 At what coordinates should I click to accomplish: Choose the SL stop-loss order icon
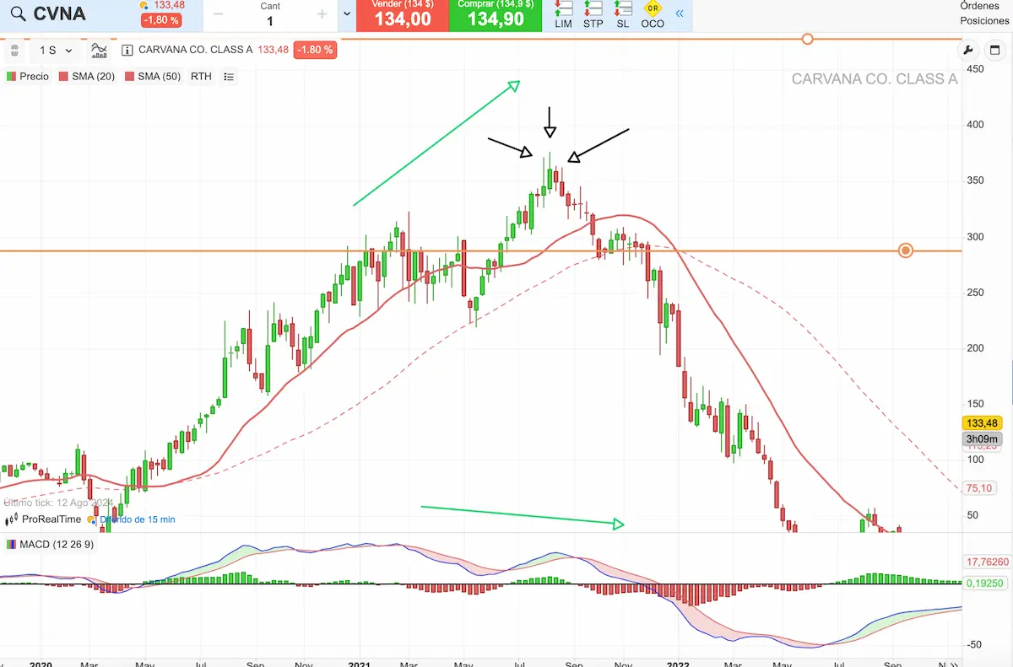(622, 14)
